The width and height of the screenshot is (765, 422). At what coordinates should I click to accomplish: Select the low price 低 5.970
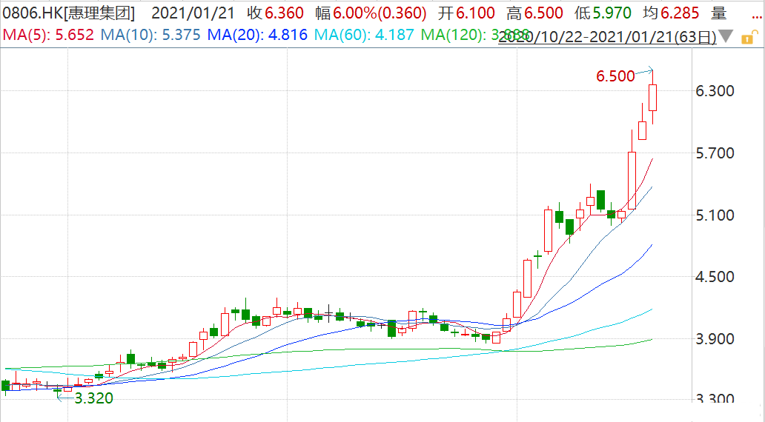603,13
